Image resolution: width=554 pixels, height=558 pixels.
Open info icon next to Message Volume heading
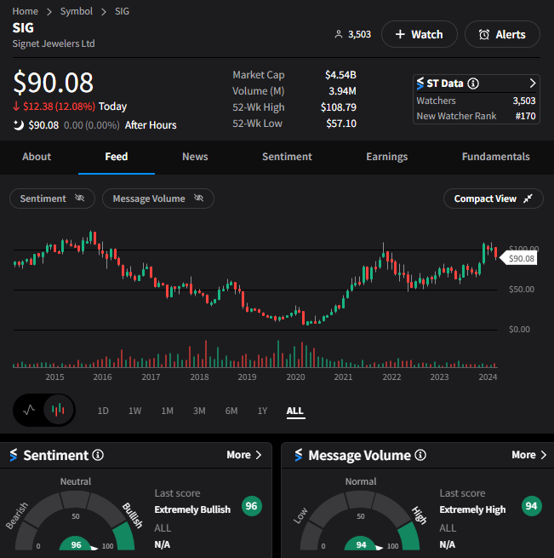point(420,455)
